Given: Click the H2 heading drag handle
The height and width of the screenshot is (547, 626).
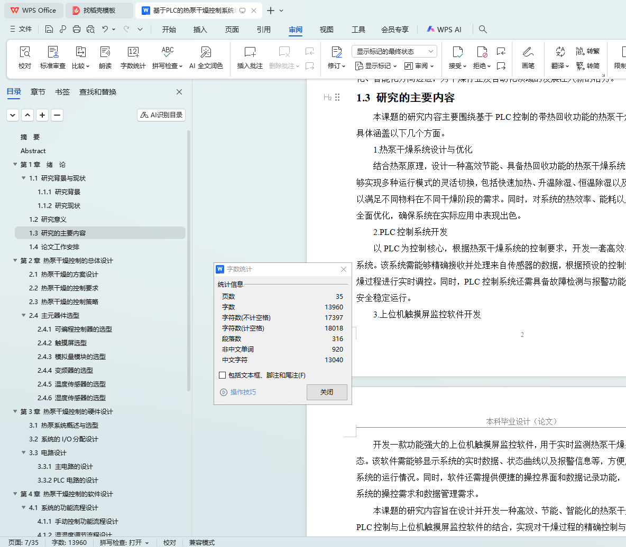Looking at the screenshot, I should (337, 97).
